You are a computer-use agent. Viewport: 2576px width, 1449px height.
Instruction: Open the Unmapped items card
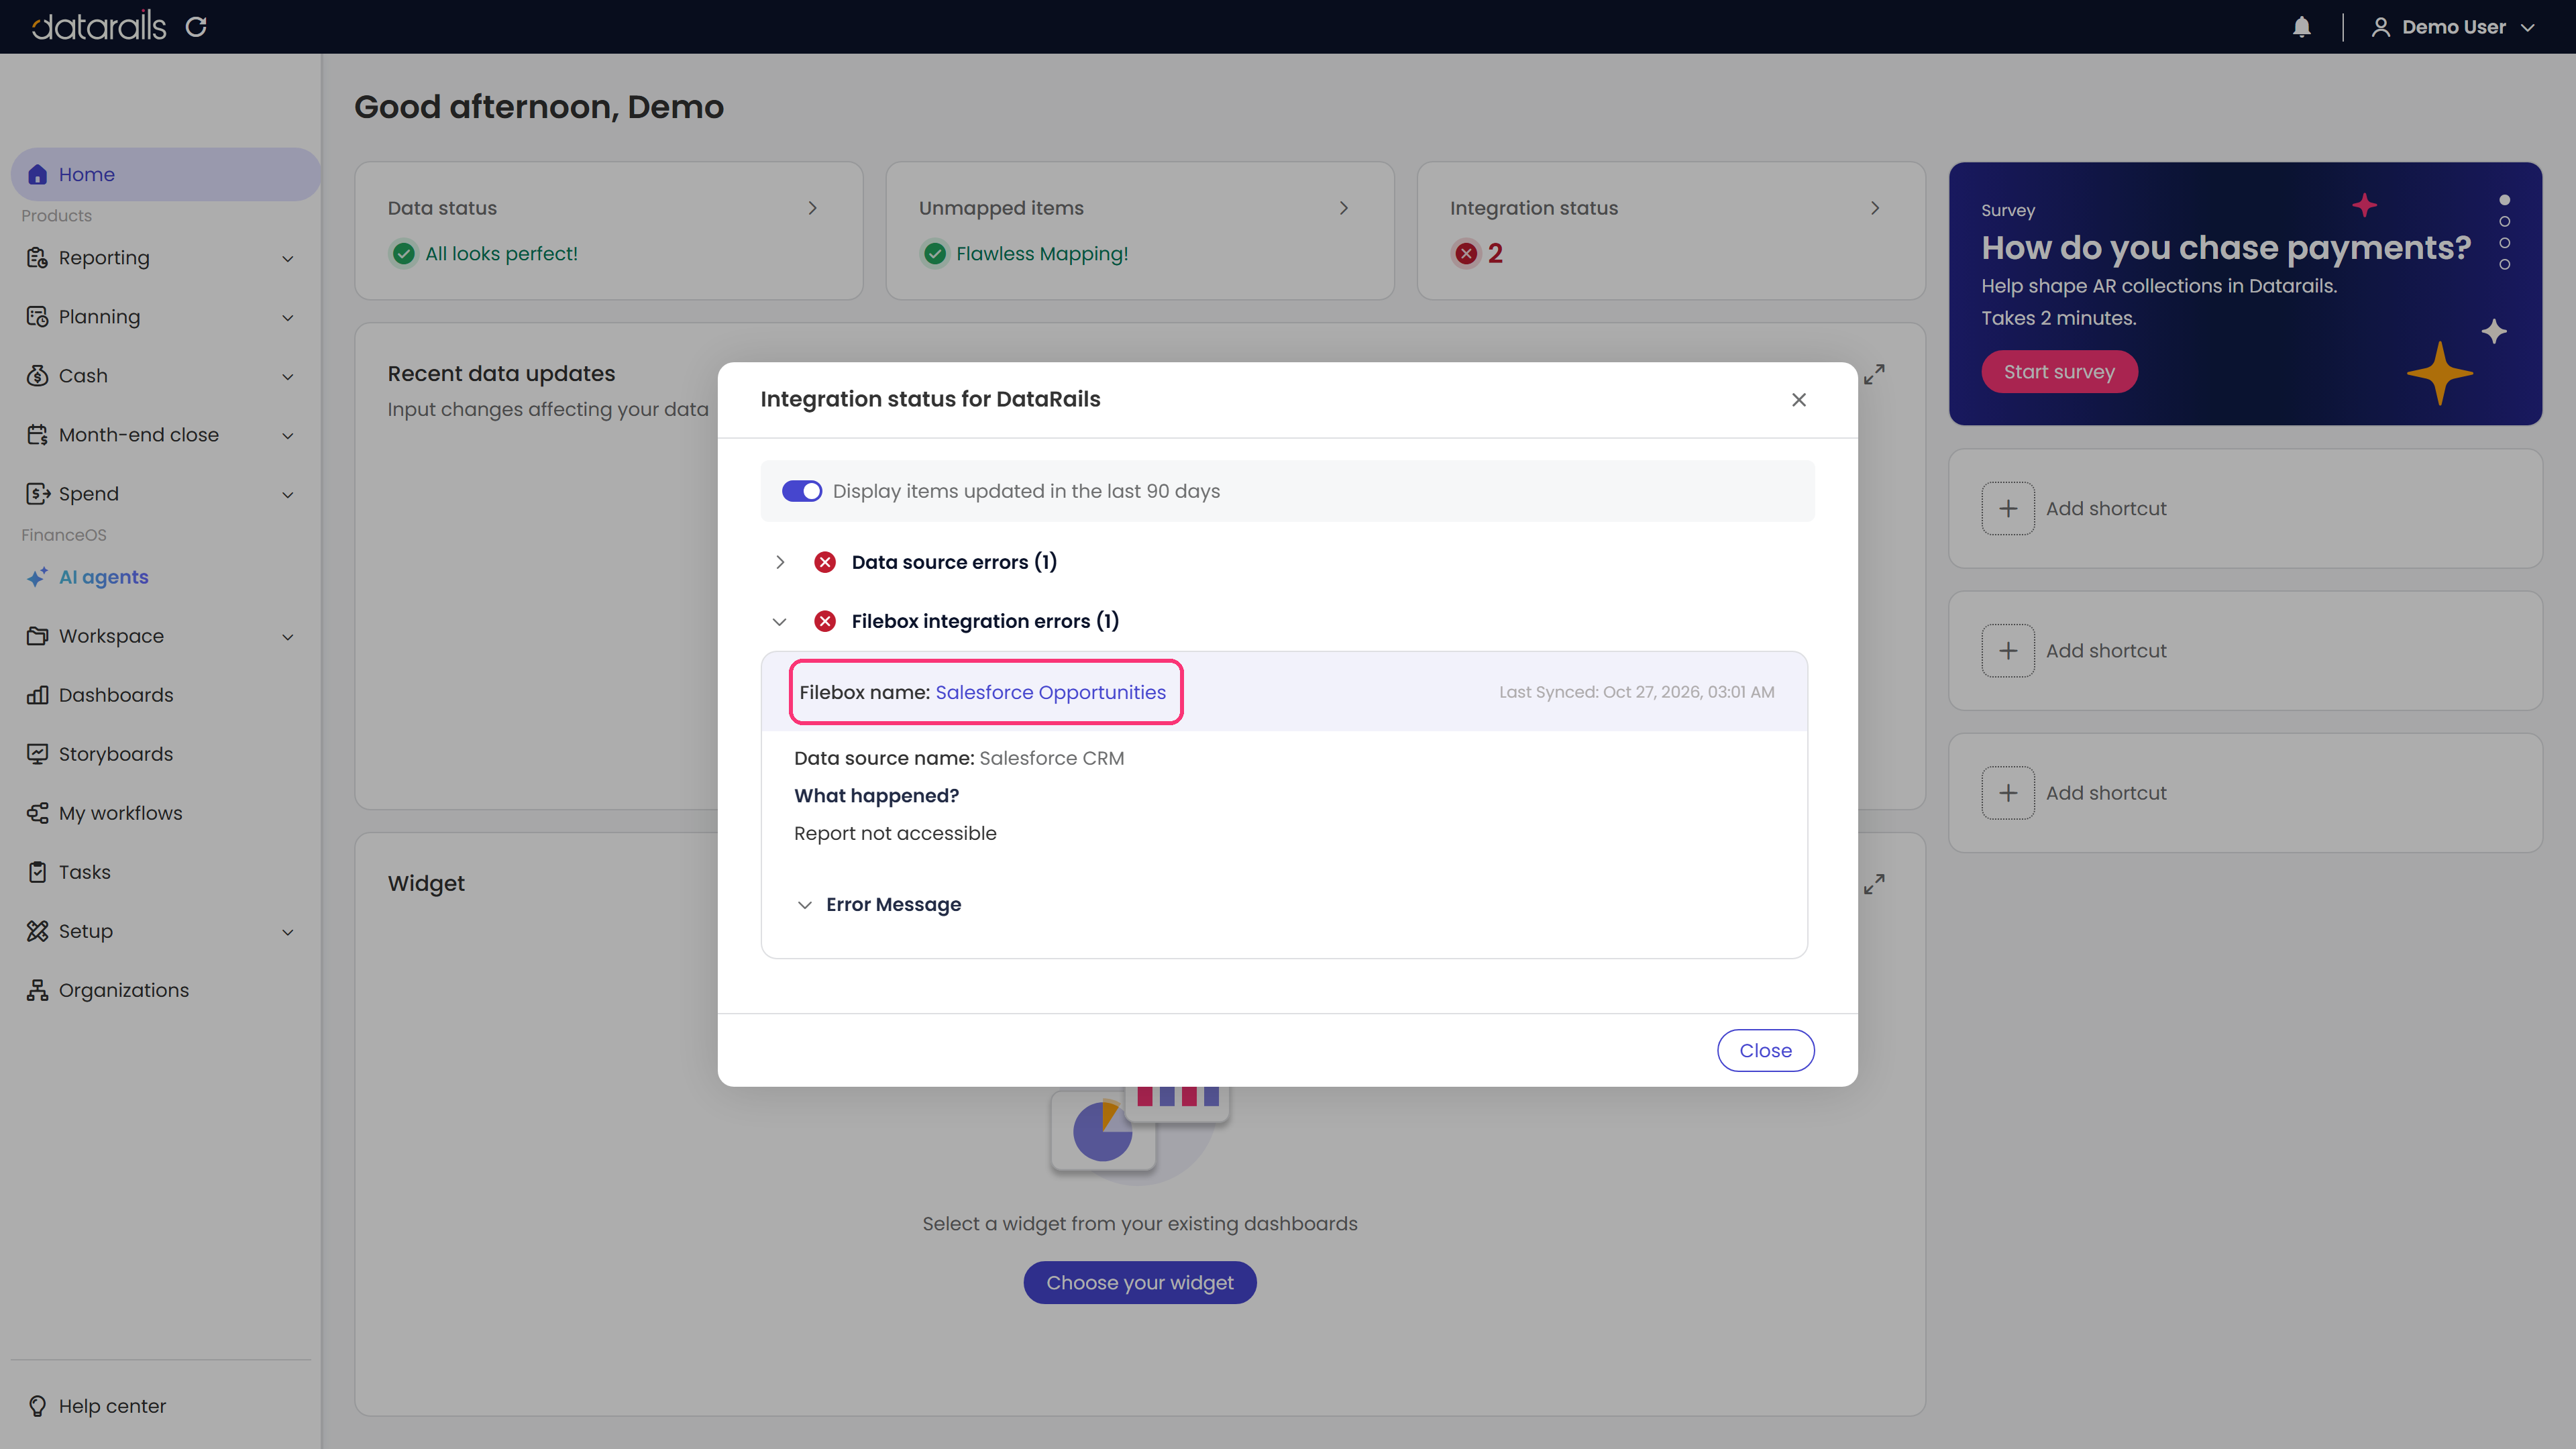1140,231
